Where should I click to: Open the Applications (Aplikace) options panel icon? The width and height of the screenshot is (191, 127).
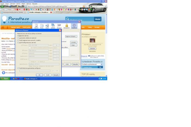(53, 26)
